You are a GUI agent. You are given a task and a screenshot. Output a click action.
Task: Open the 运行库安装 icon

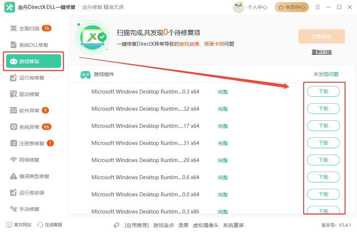[14, 192]
